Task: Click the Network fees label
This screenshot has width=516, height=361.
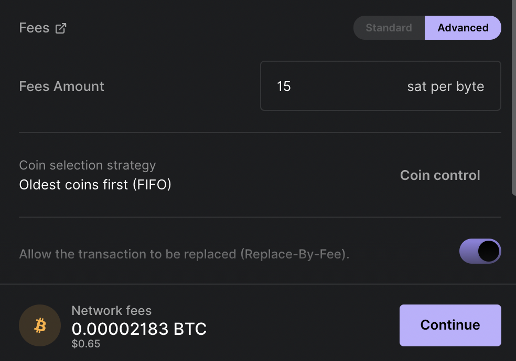Action: [112, 310]
